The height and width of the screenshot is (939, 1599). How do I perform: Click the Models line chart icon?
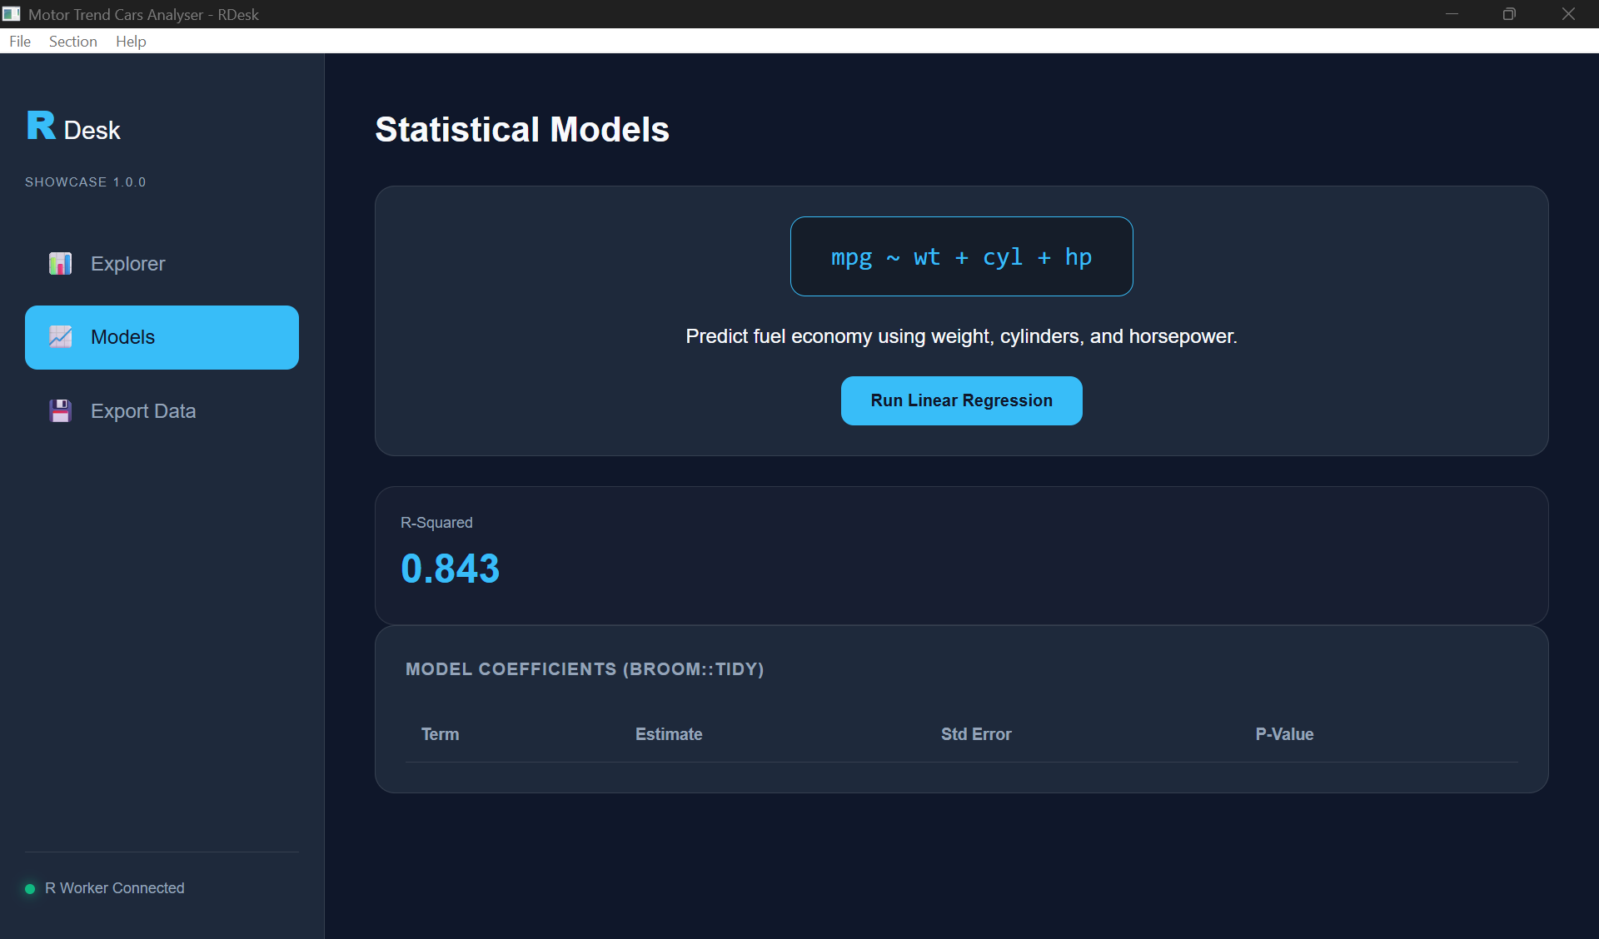[59, 337]
